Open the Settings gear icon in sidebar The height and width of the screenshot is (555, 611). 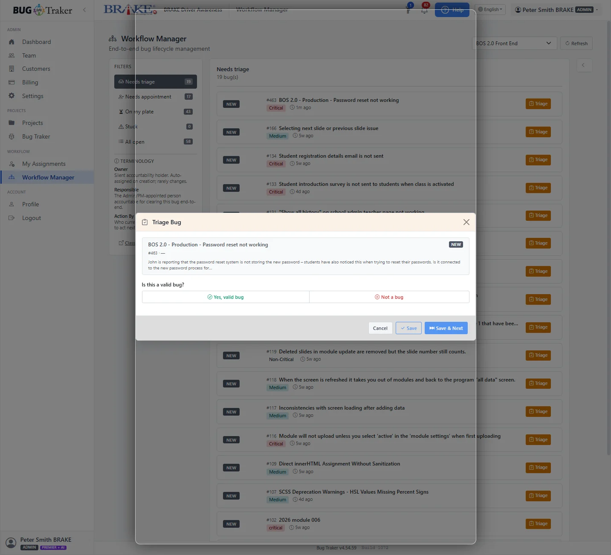12,96
